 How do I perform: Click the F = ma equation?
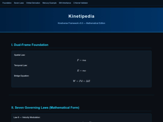(81, 60)
